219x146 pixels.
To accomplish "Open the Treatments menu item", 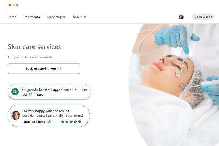I will pos(31,17).
